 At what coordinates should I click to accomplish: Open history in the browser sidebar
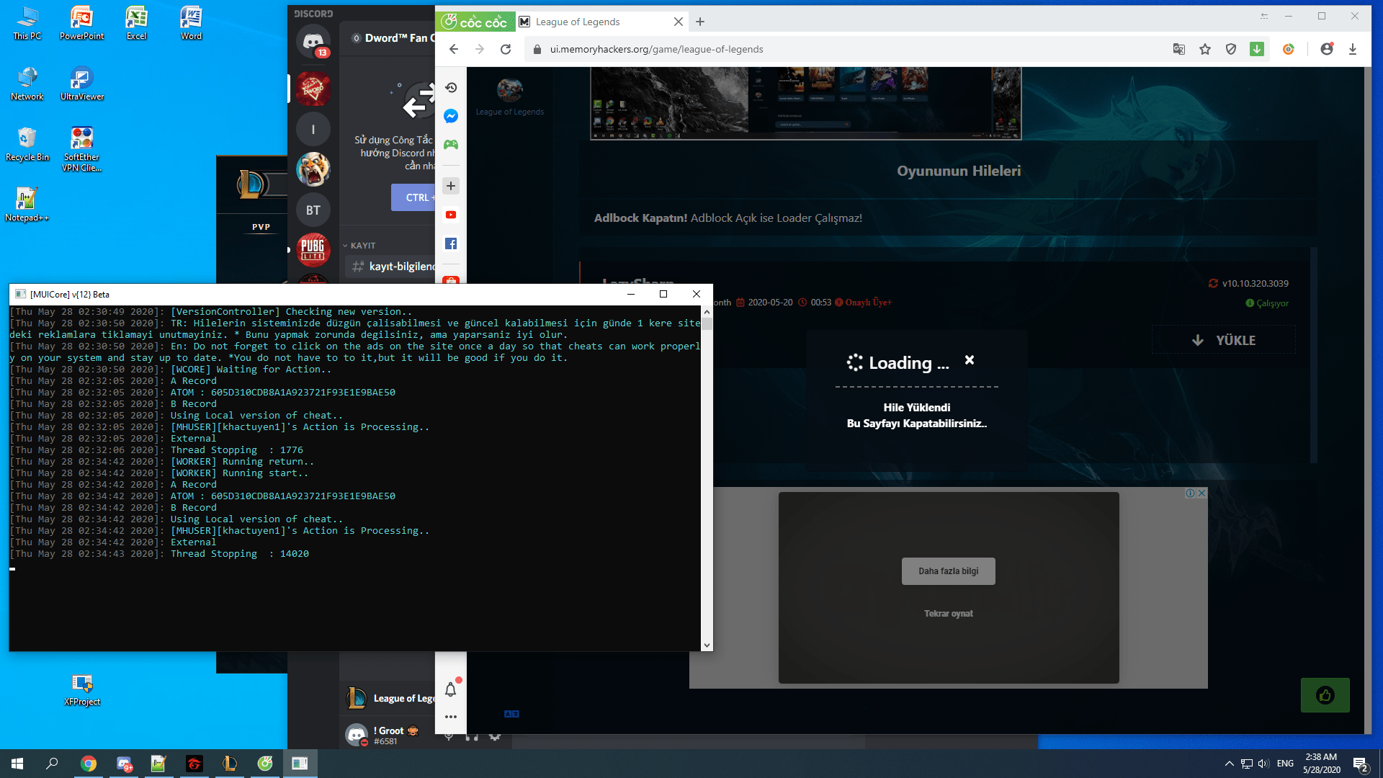point(451,88)
